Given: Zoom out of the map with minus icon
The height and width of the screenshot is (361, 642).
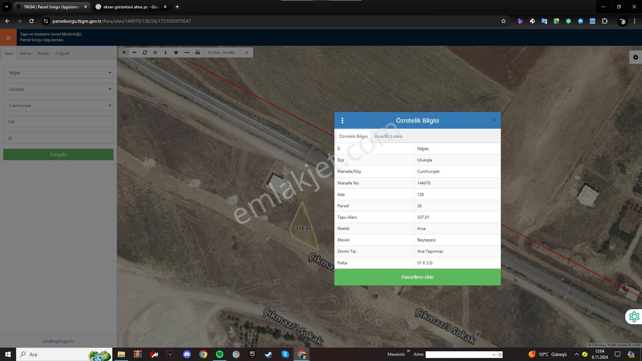Looking at the screenshot, I should tap(134, 52).
